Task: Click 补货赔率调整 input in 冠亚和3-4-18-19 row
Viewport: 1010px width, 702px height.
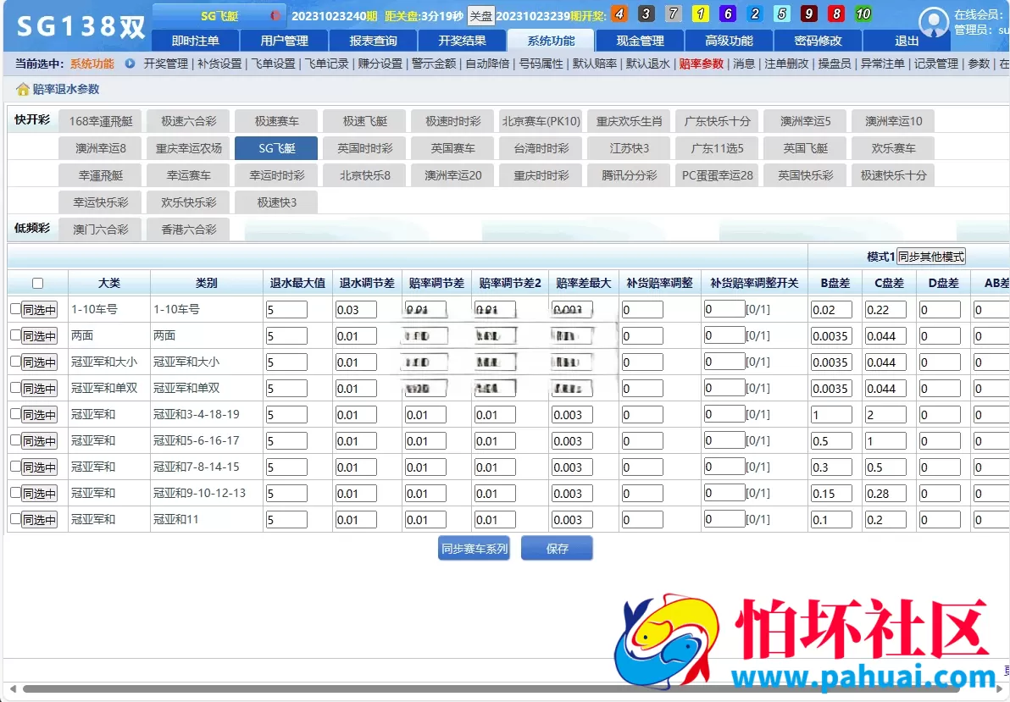Action: (x=642, y=415)
